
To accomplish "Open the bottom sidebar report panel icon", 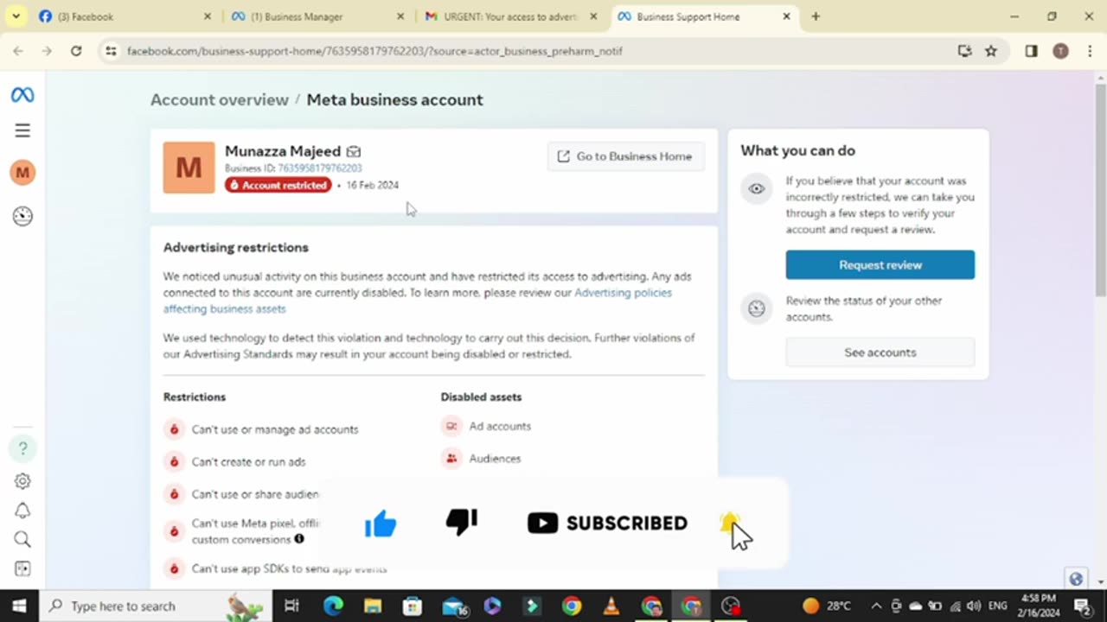I will click(x=22, y=568).
